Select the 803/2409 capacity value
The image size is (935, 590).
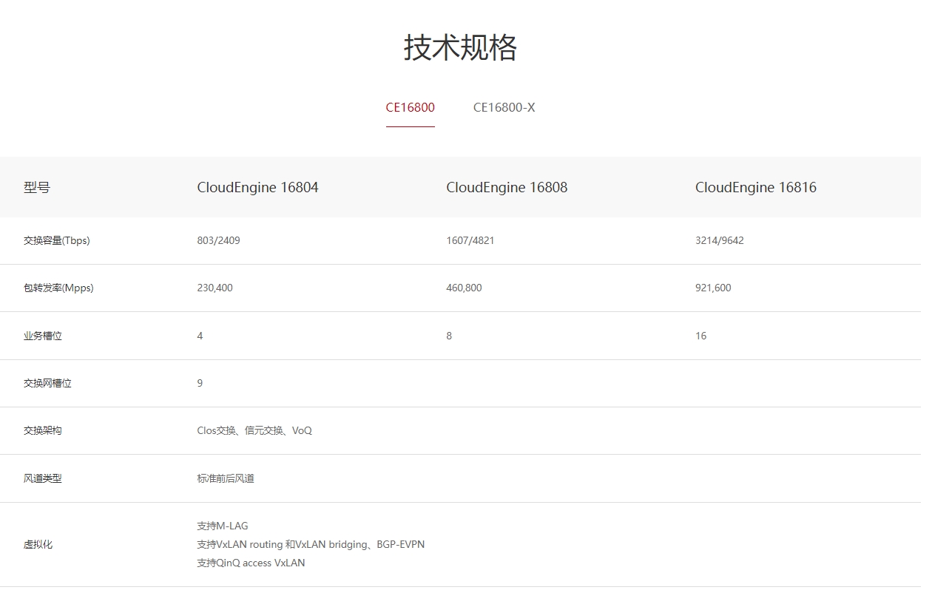point(218,241)
